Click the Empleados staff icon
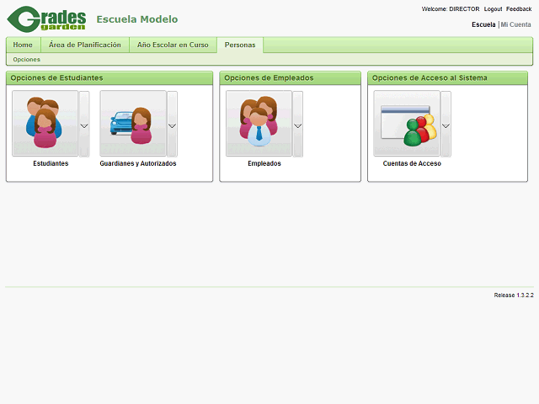This screenshot has height=404, width=539. point(259,124)
